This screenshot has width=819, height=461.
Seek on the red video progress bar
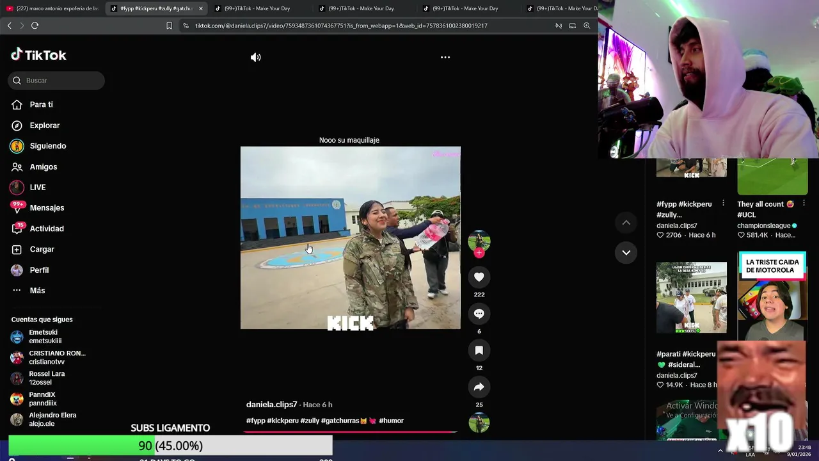pos(350,432)
